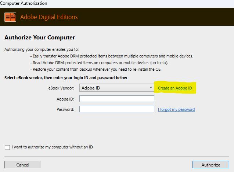The height and width of the screenshot is (172, 234).
Task: Open the I forgot my password link
Action: click(x=176, y=109)
